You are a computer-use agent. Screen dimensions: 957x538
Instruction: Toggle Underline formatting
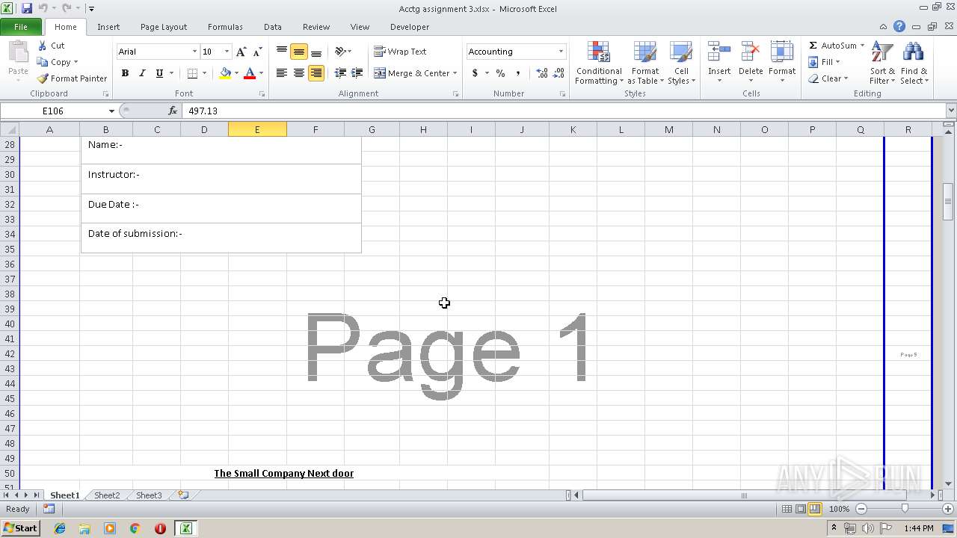click(x=159, y=73)
